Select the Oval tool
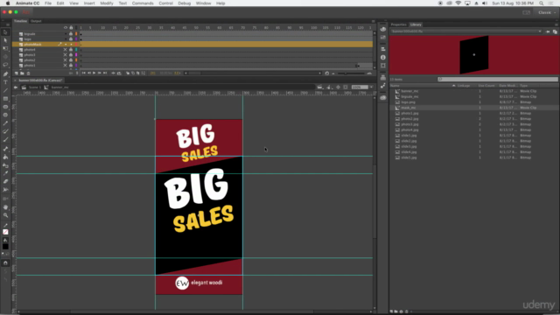This screenshot has width=560, height=315. pyautogui.click(x=5, y=107)
